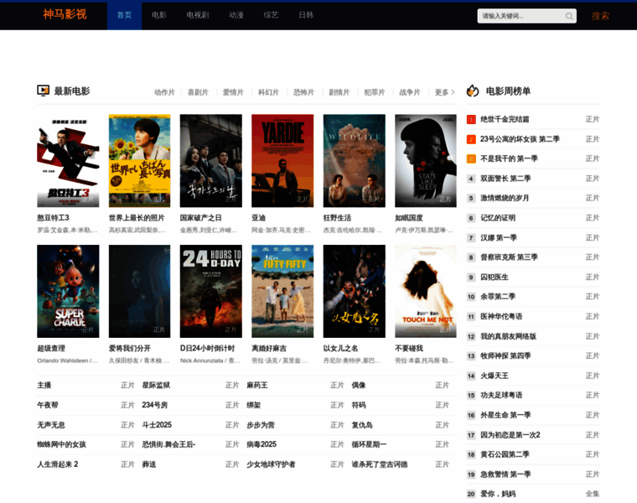Viewport: 637px width, 503px height.
Task: Filter by 战争片 category
Action: 410,92
